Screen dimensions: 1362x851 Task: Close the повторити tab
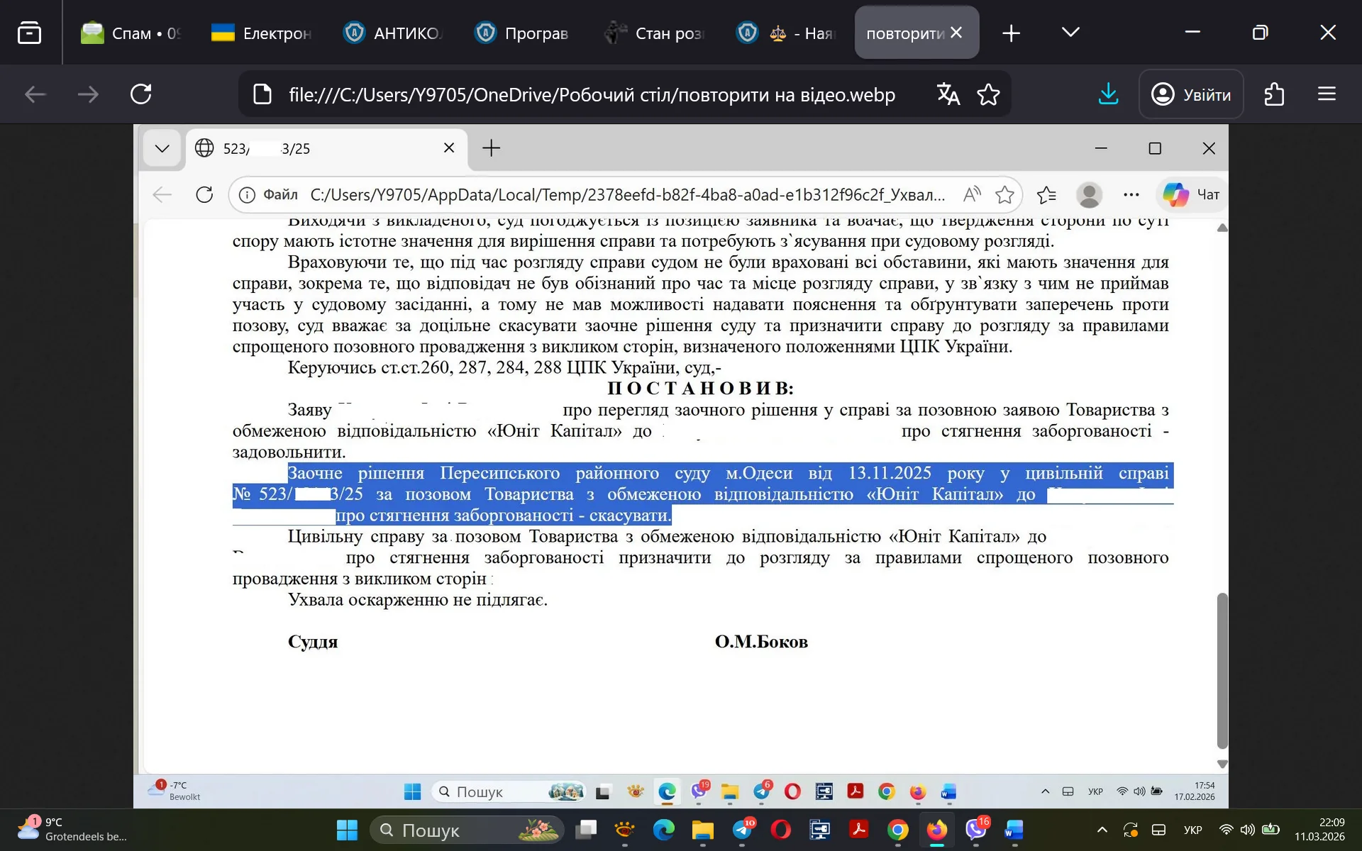coord(956,33)
